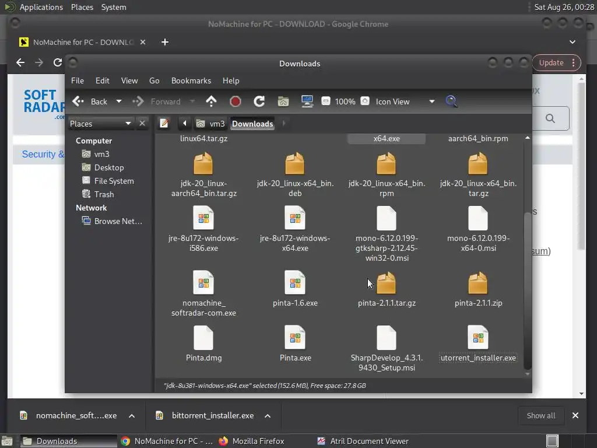Click the SoftRadar site search field
This screenshot has width=597, height=448.
pyautogui.click(x=550, y=118)
